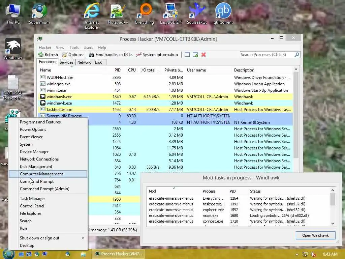Open System information from the toolbar
Screen dimensions: 345x259
click(x=157, y=55)
